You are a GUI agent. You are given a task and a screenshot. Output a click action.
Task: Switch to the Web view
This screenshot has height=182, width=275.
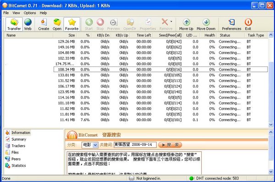[x=27, y=24]
